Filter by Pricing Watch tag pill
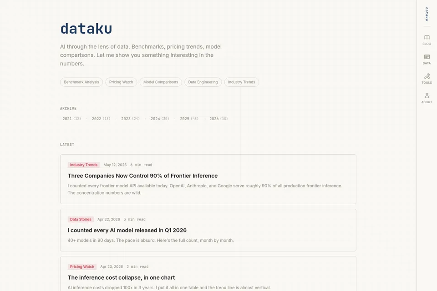437x291 pixels. click(x=121, y=82)
